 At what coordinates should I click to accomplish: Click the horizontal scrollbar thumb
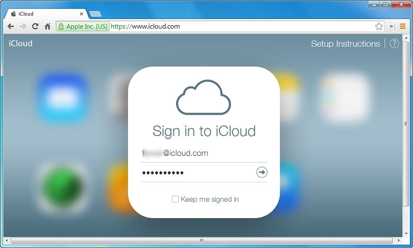(x=202, y=240)
